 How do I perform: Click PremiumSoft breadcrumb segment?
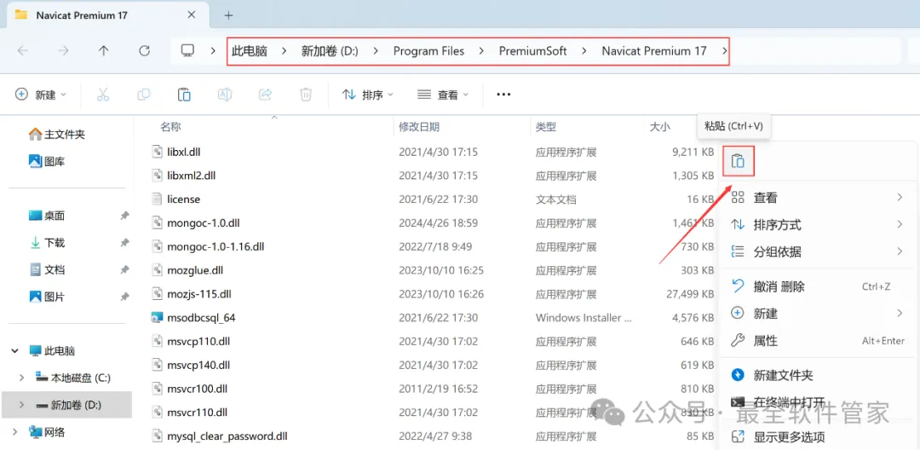532,51
